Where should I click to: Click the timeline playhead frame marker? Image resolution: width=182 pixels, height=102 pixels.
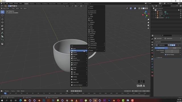(5, 93)
